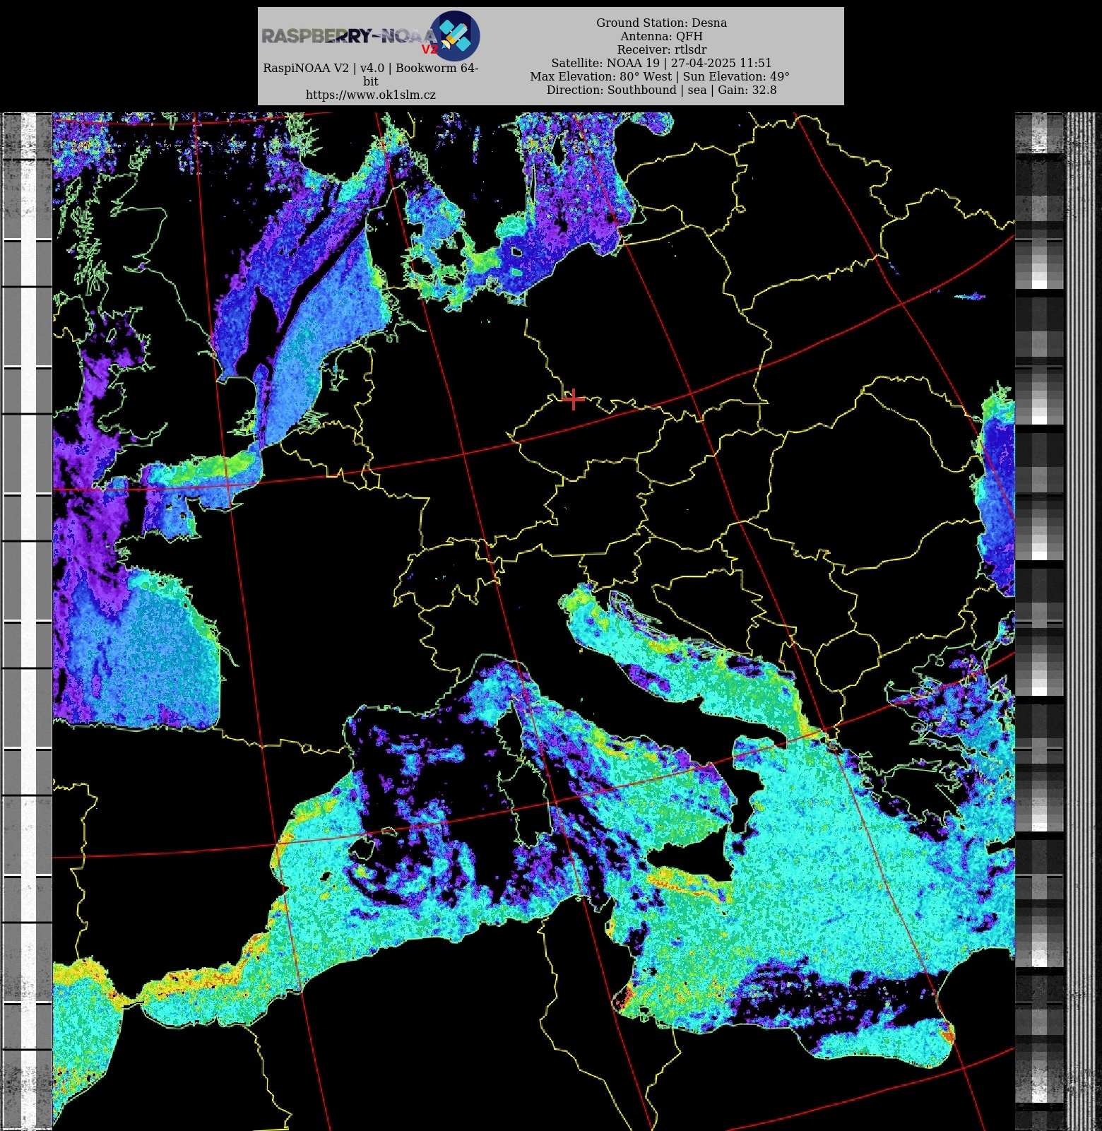Click the RASPBERRY-NOAA title text in the header
The height and width of the screenshot is (1131, 1102).
click(350, 36)
